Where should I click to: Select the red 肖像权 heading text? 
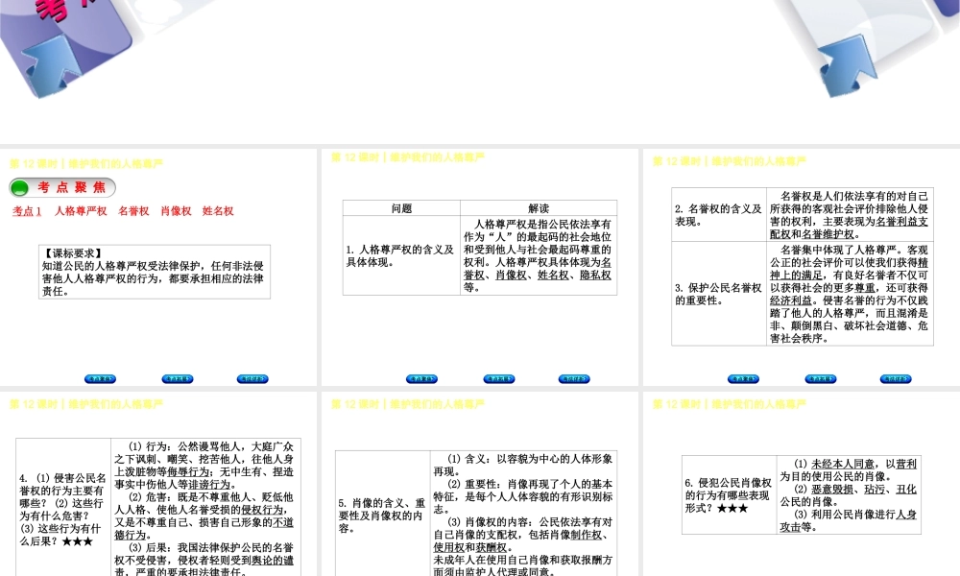176,211
